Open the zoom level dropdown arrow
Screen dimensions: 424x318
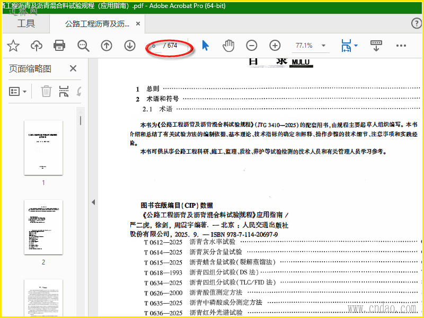coord(323,46)
